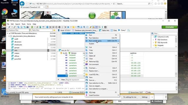Click Settings button in security notification
Image resolution: width=188 pixels, height=105 pixels.
tap(145, 97)
